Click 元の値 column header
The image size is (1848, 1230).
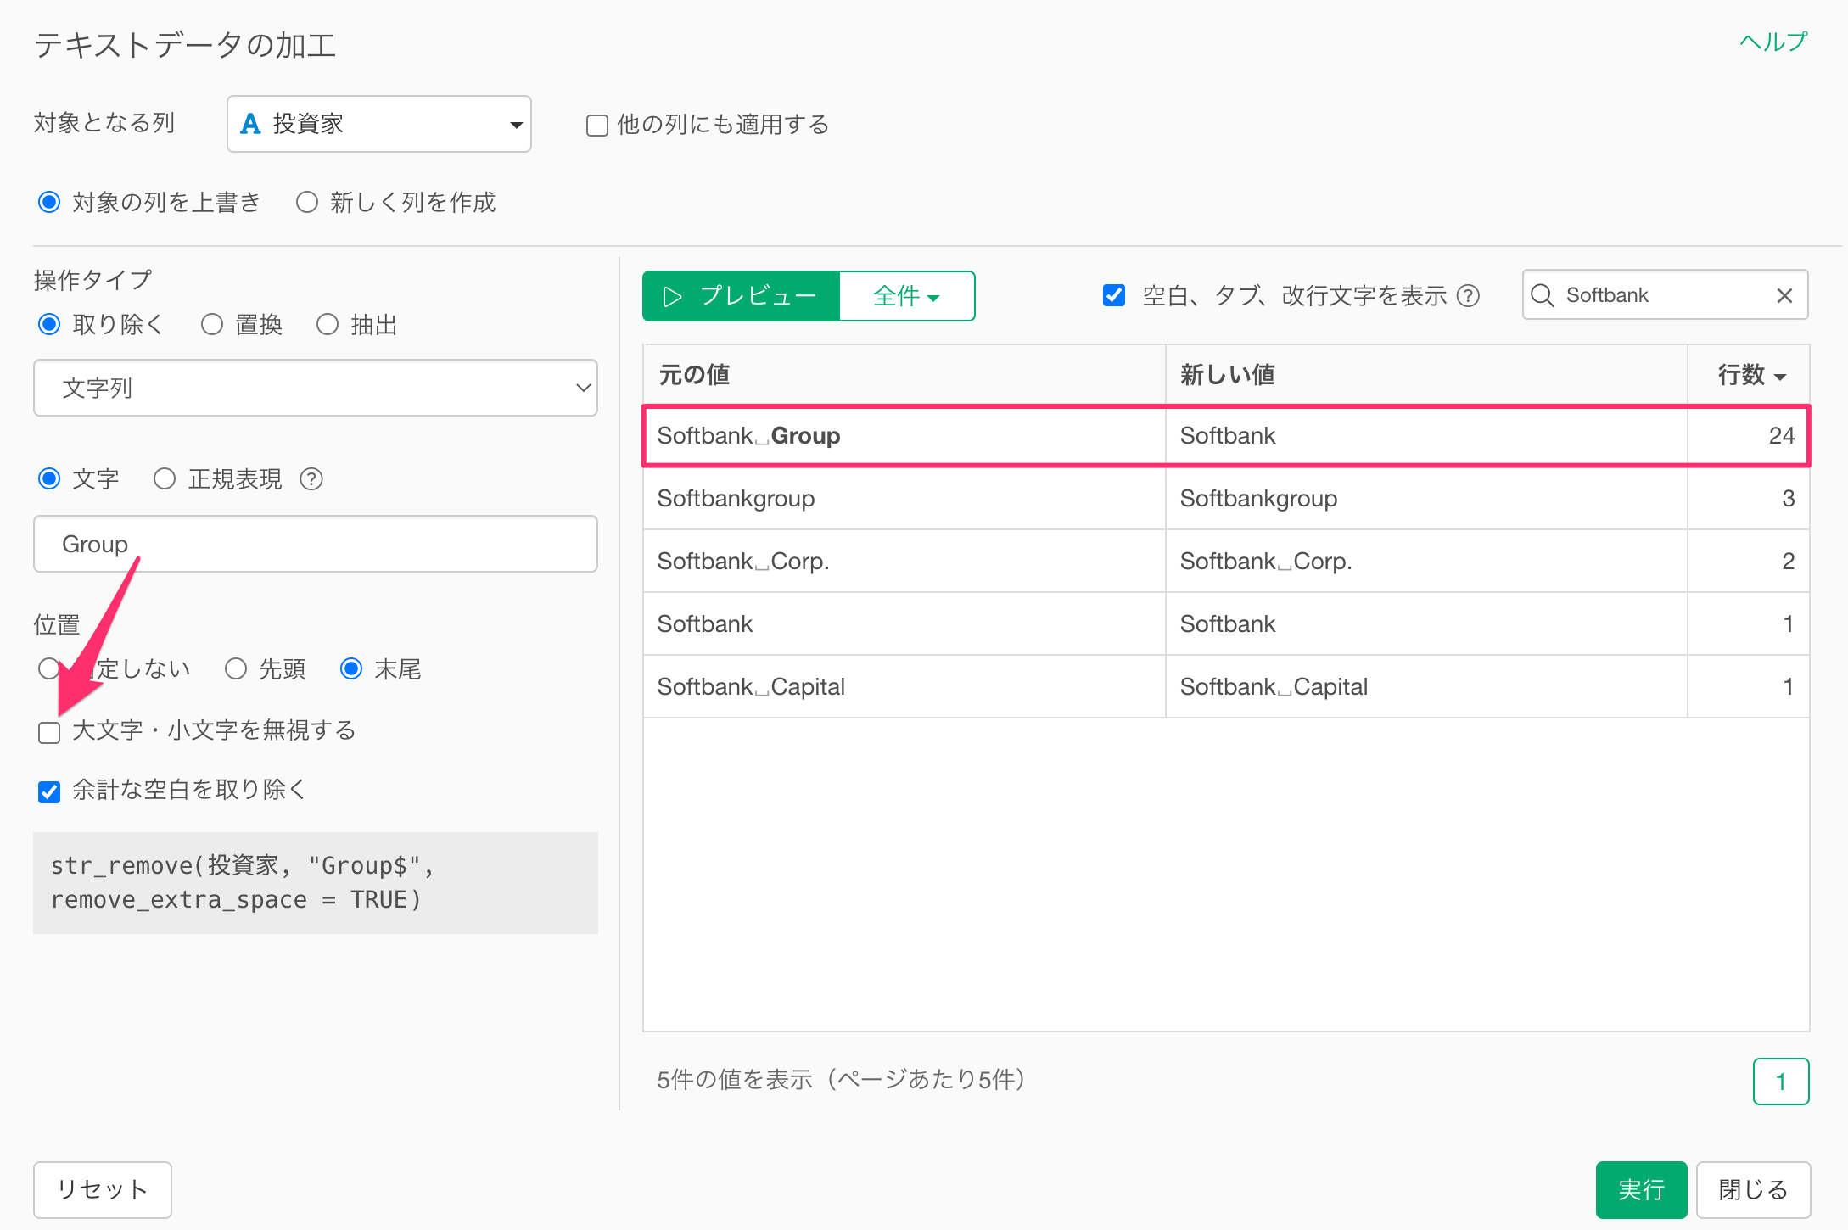(904, 374)
